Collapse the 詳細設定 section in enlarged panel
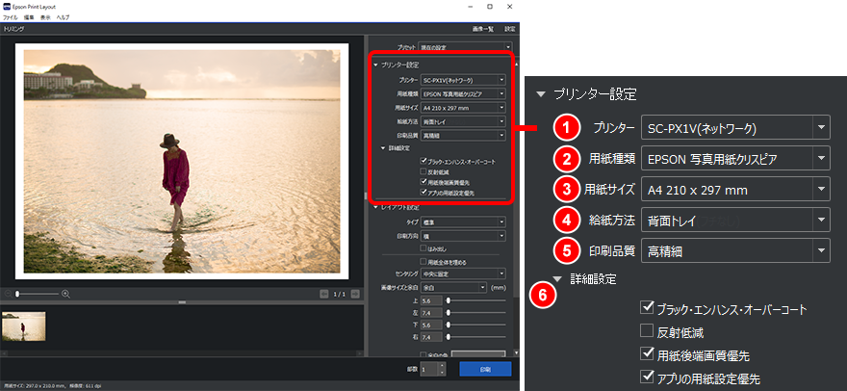The height and width of the screenshot is (391, 847). tap(556, 278)
